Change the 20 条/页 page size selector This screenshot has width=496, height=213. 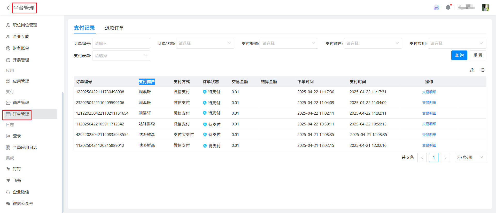[470, 157]
